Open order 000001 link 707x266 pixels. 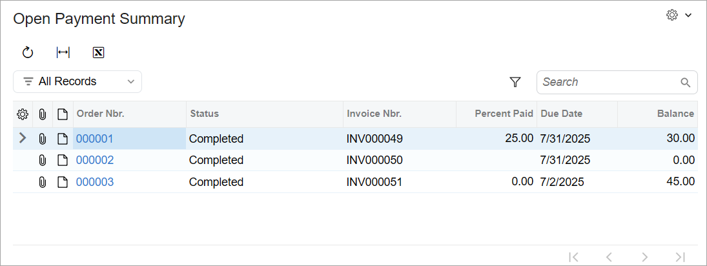(95, 138)
